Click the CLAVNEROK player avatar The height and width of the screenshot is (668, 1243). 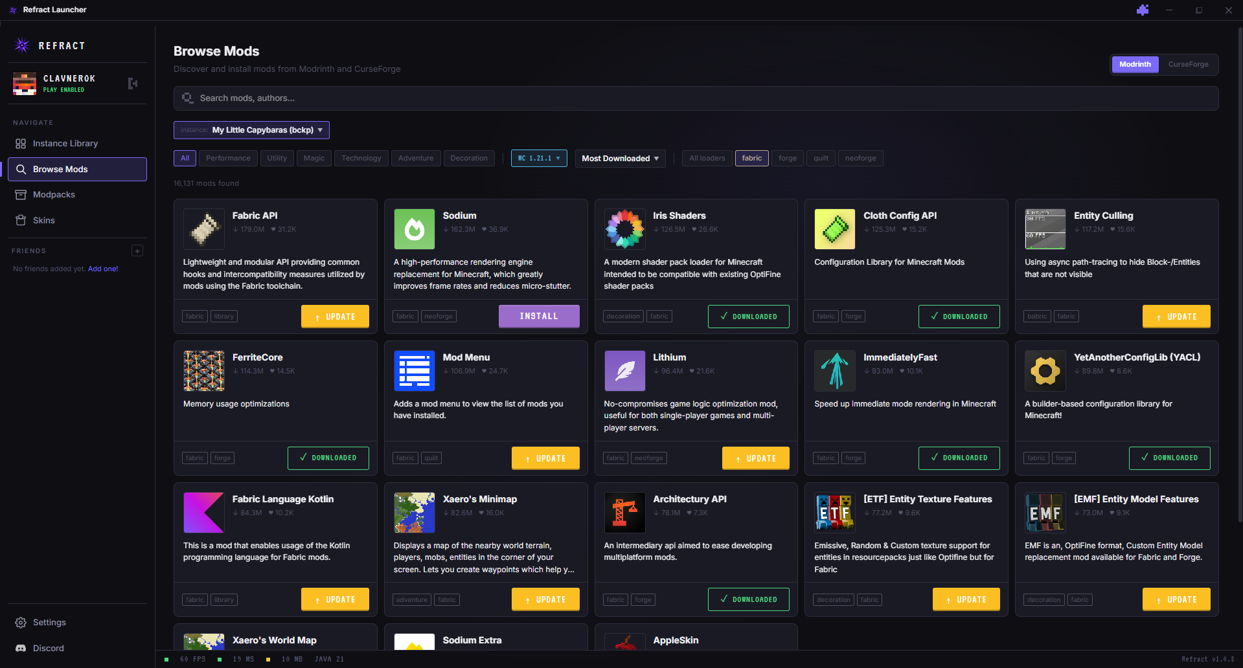point(25,84)
